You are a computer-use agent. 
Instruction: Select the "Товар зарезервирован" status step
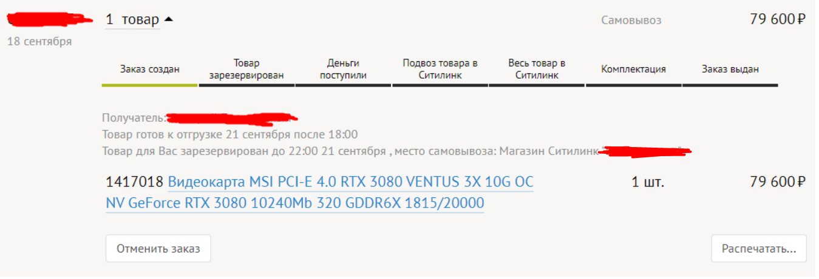246,69
